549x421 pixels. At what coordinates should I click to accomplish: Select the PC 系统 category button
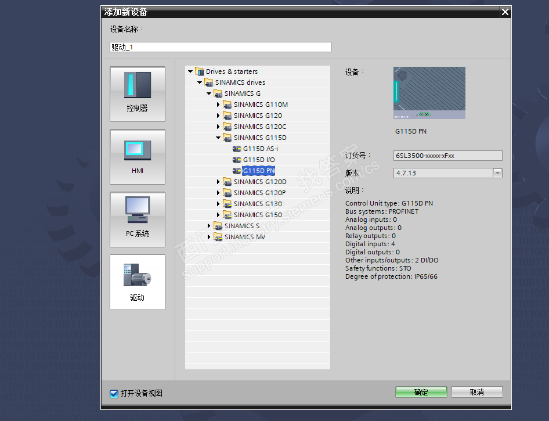pos(138,220)
